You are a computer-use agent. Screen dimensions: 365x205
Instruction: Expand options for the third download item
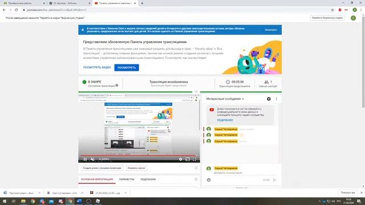[125, 193]
